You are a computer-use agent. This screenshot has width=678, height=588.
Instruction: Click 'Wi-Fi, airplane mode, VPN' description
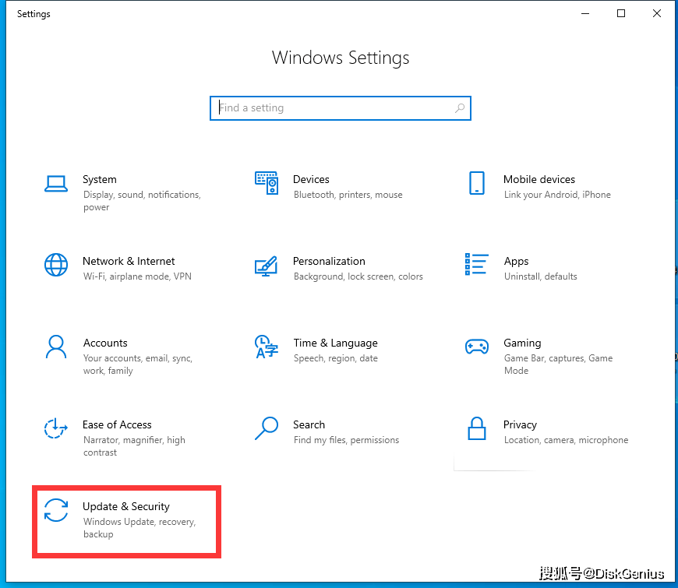(137, 276)
